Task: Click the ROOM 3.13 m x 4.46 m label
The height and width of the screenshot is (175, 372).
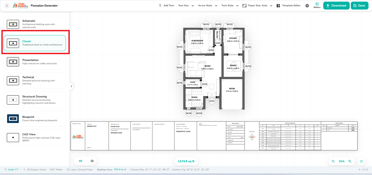Action: [232, 90]
